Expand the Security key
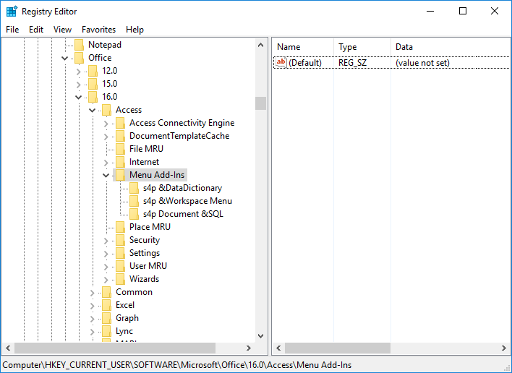 tap(106, 241)
